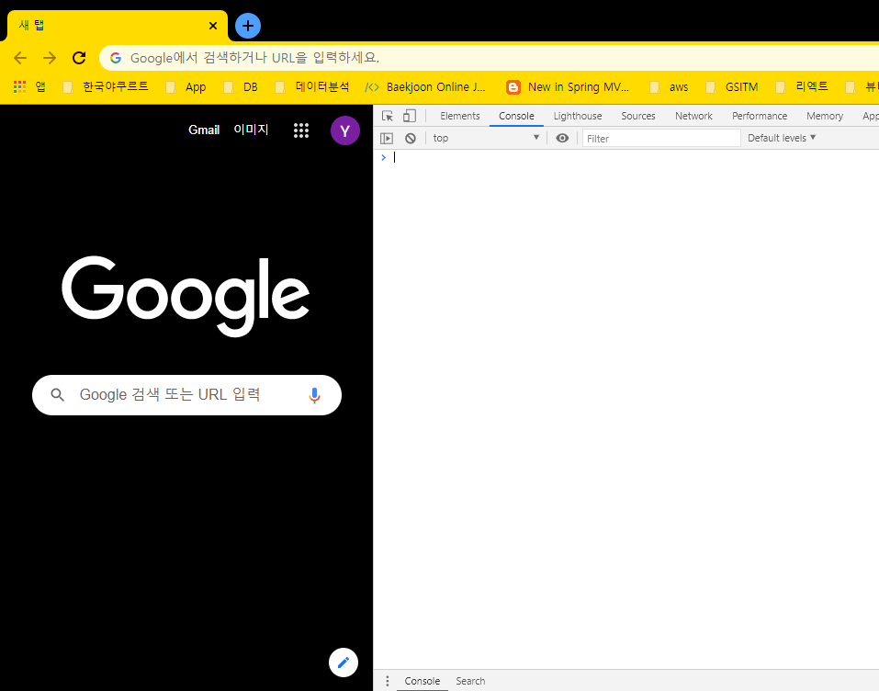Select the drawer Console tab
879x691 pixels.
[x=423, y=681]
